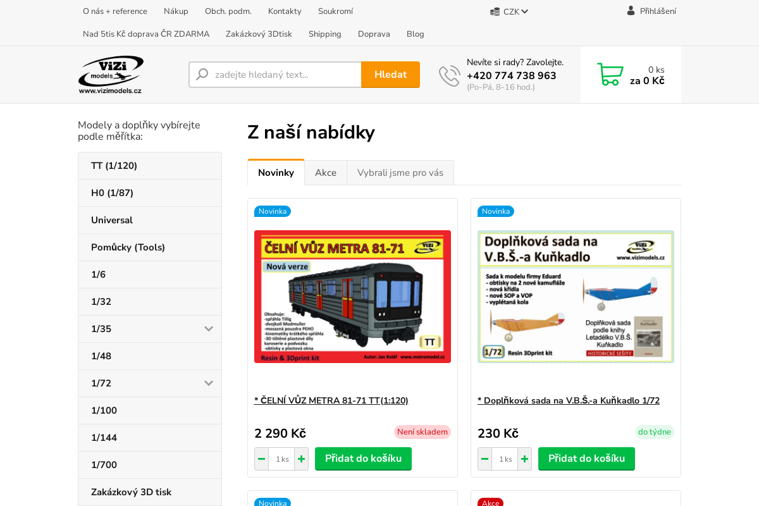Click the Hledat search button
Screen dimensions: 759x506
click(x=390, y=74)
